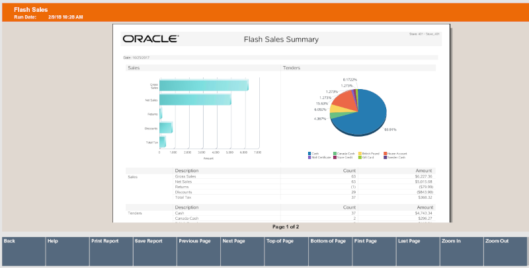Image resolution: width=529 pixels, height=268 pixels.
Task: Click the '15.63%' pie label
Action: [322, 104]
